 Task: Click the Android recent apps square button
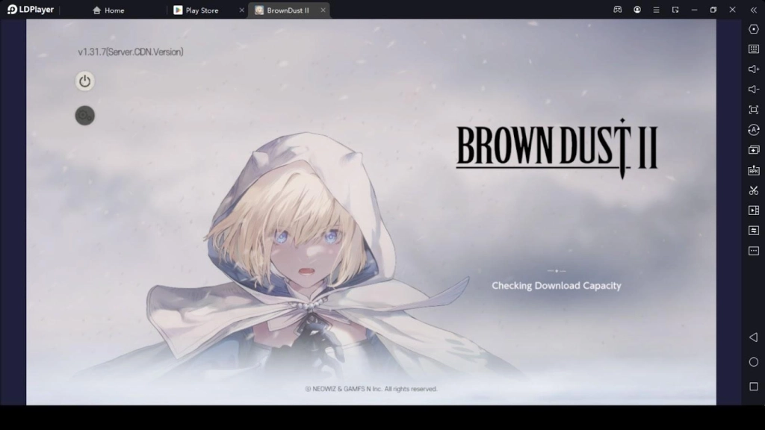[754, 387]
